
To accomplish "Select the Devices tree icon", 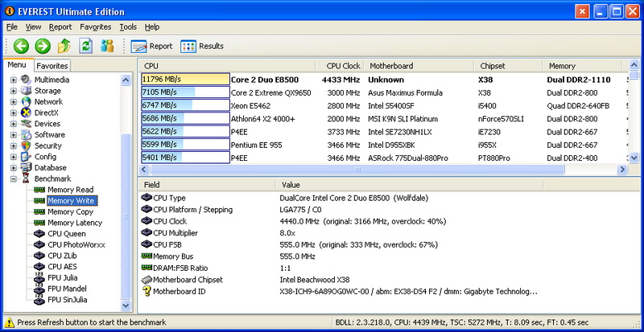I will [26, 124].
